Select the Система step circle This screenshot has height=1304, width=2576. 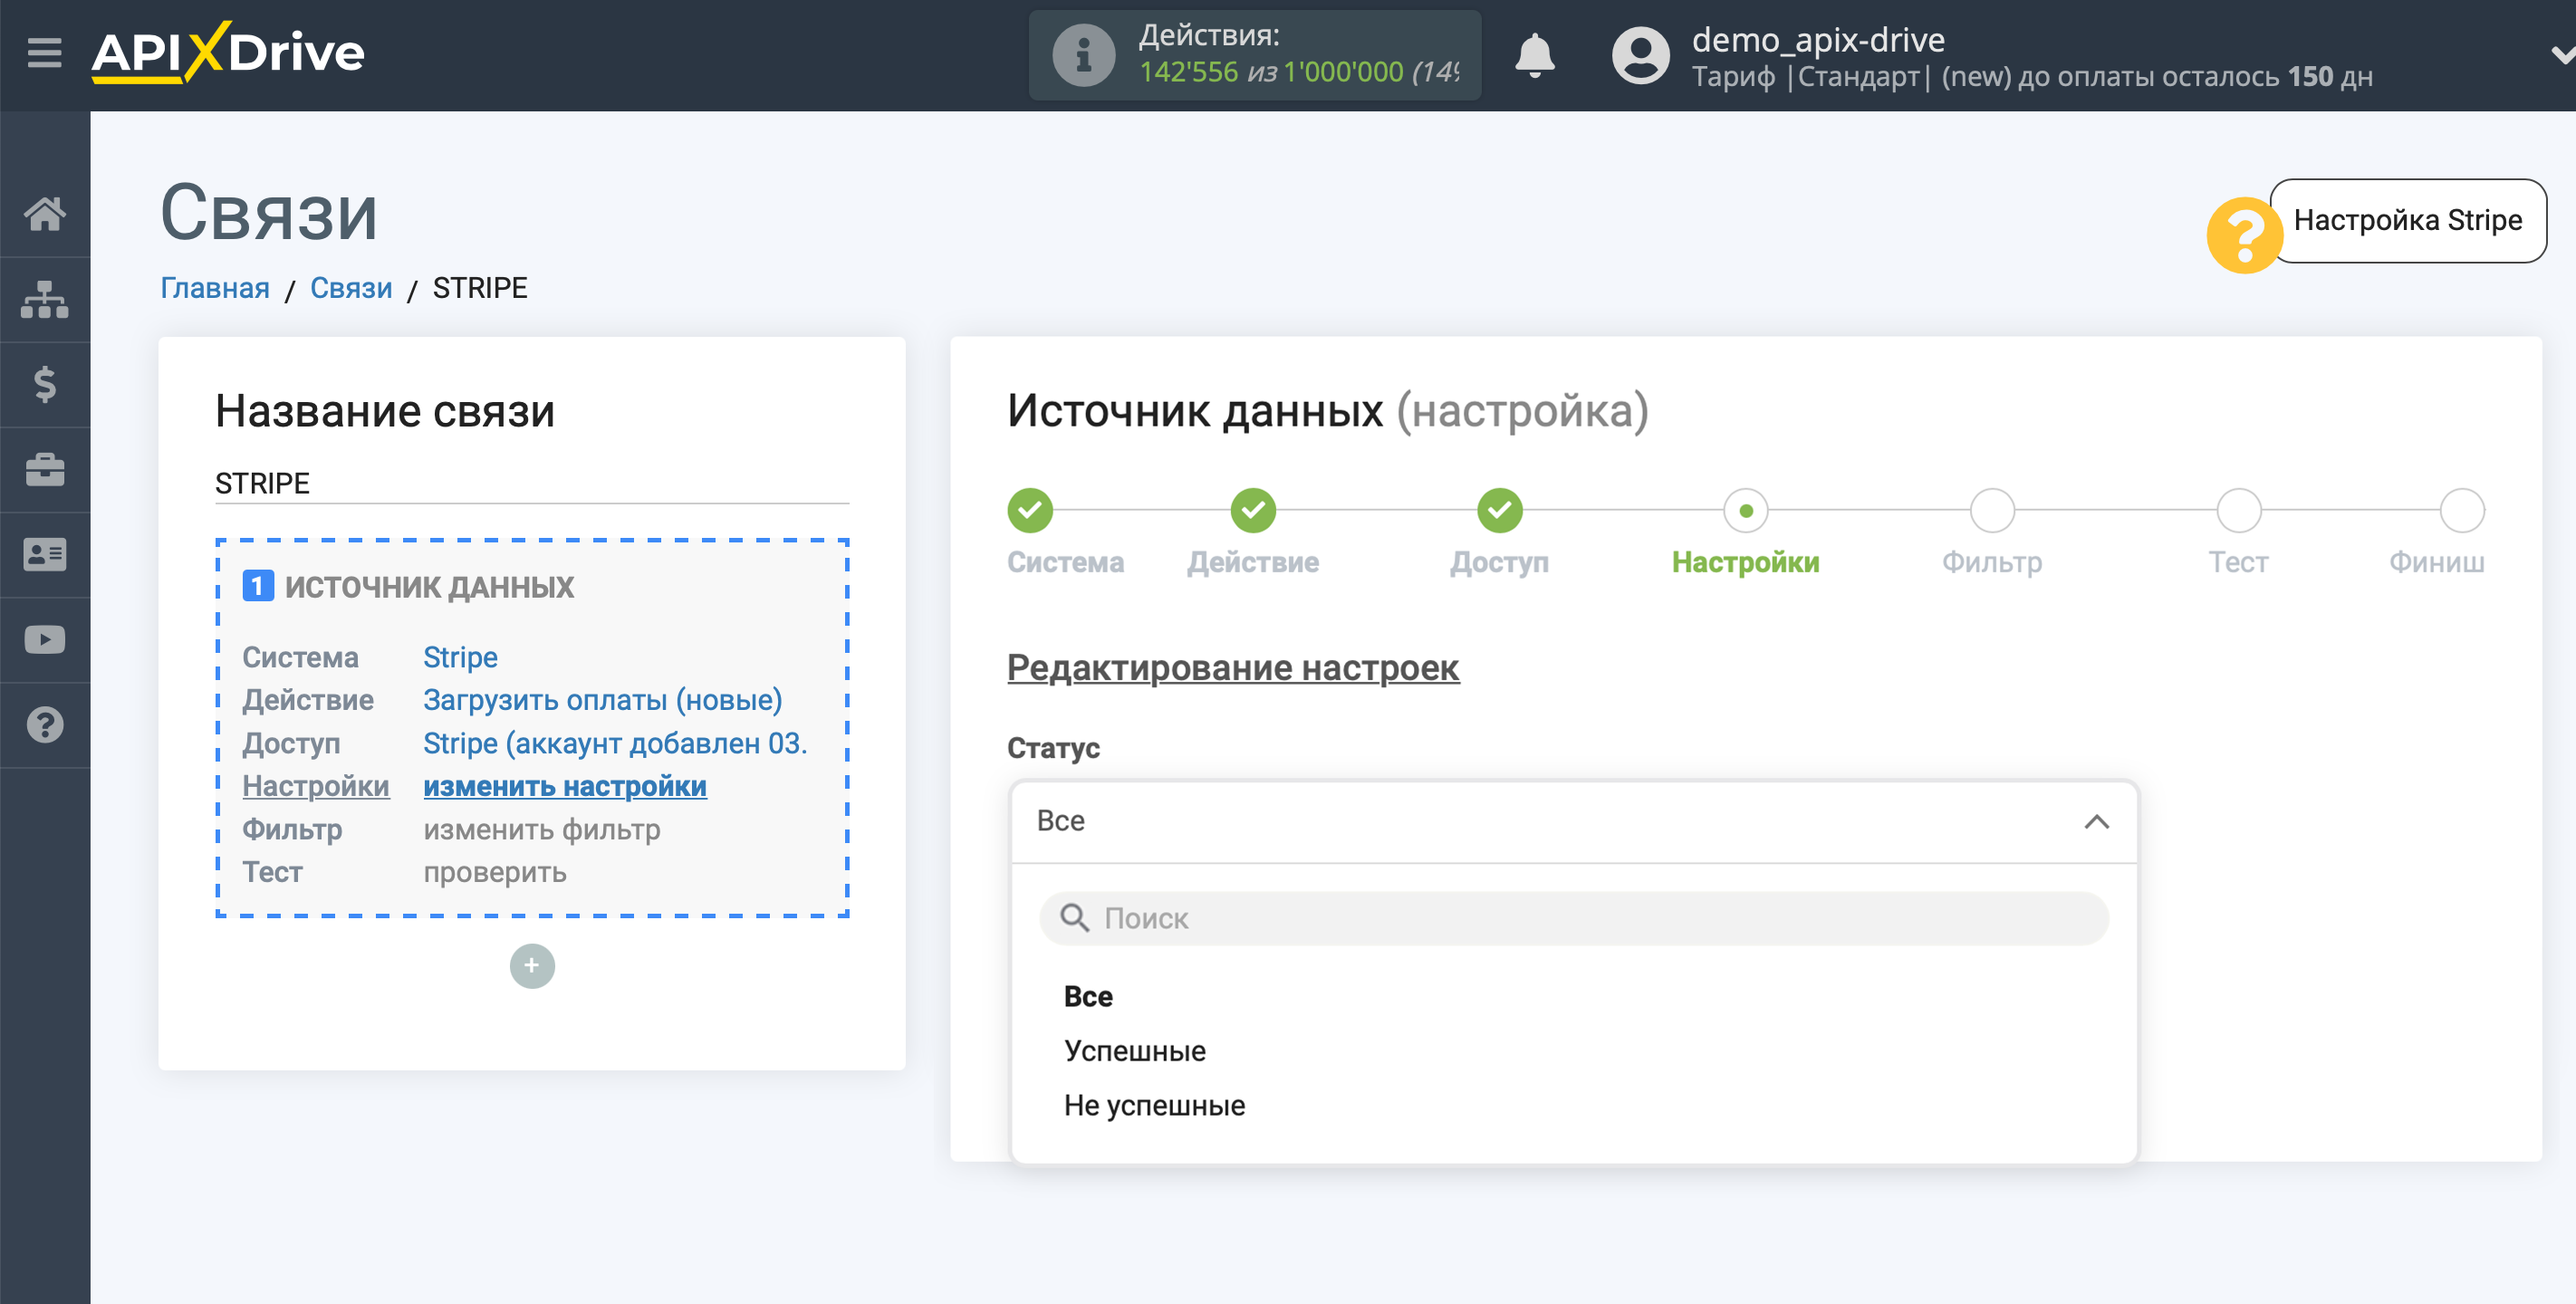click(1030, 510)
